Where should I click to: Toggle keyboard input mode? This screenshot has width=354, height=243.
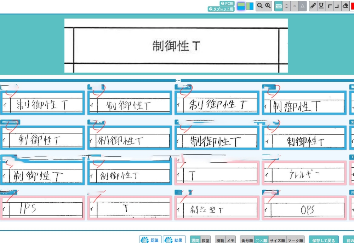click(x=279, y=6)
